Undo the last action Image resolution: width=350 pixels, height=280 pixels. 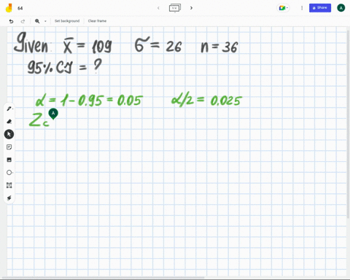pos(11,21)
